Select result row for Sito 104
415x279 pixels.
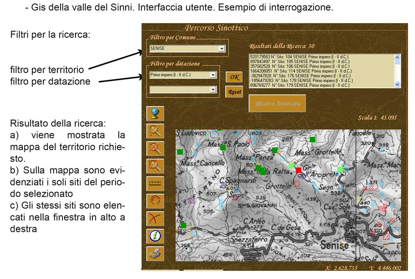click(x=299, y=56)
